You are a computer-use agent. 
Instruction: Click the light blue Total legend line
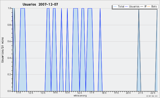(x=115, y=7)
